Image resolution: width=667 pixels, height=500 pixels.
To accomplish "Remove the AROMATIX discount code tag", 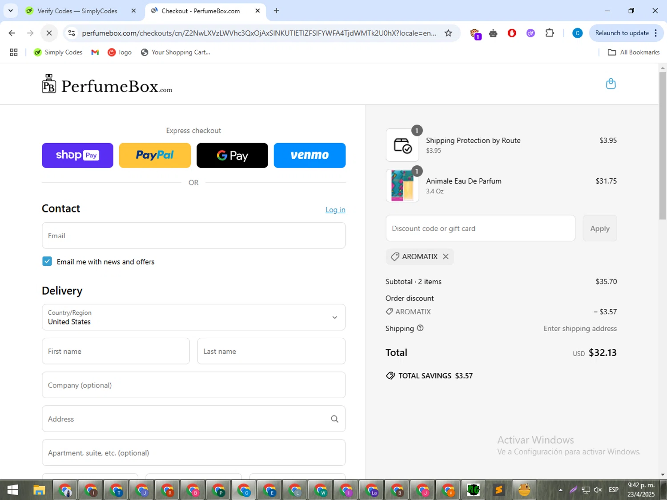I will 446,256.
